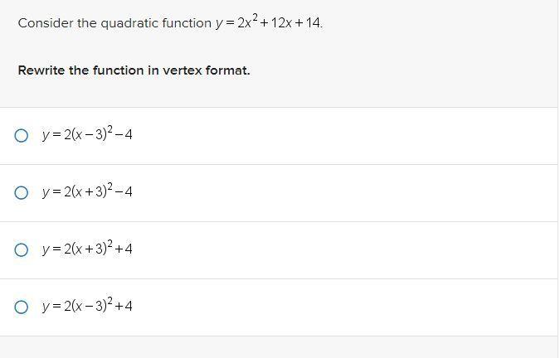Click the answer text y=2(x−3)²+4
The width and height of the screenshot is (560, 358).
[x=87, y=306]
